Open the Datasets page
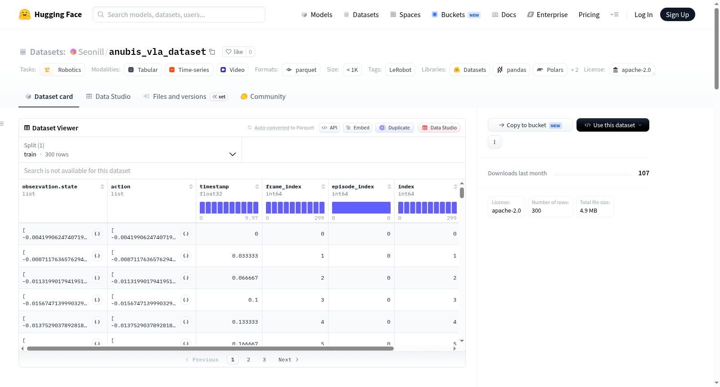This screenshot has width=720, height=387. [x=361, y=14]
